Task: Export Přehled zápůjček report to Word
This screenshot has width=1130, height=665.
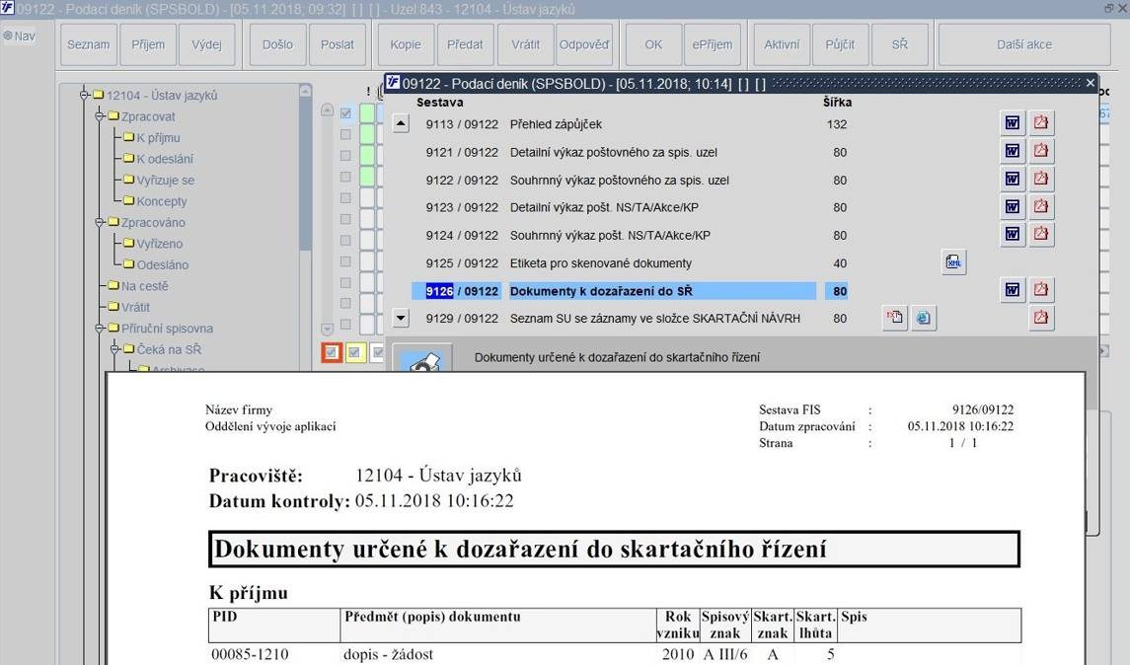Action: 1013,123
